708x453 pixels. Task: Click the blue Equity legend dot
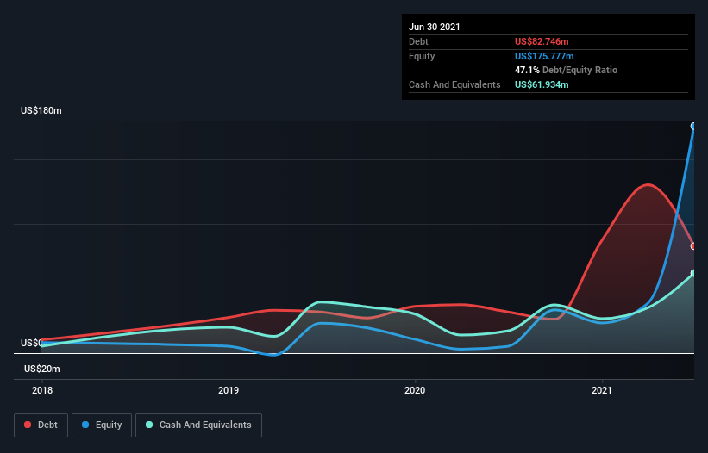tap(85, 425)
